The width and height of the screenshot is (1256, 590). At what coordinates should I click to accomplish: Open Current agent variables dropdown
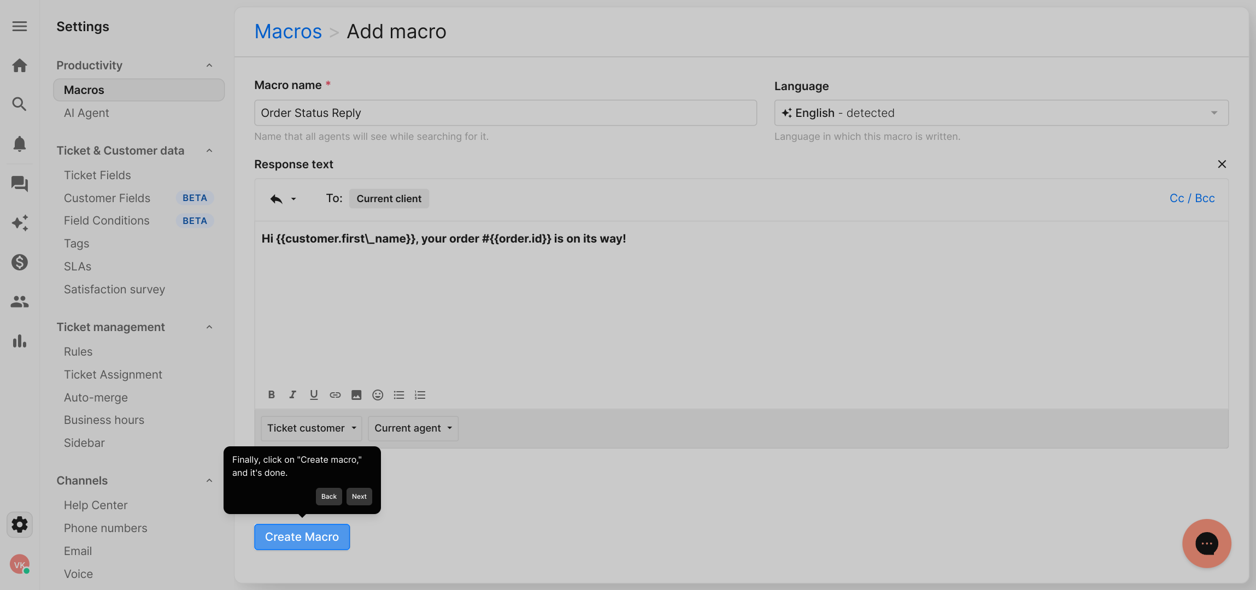(x=413, y=428)
